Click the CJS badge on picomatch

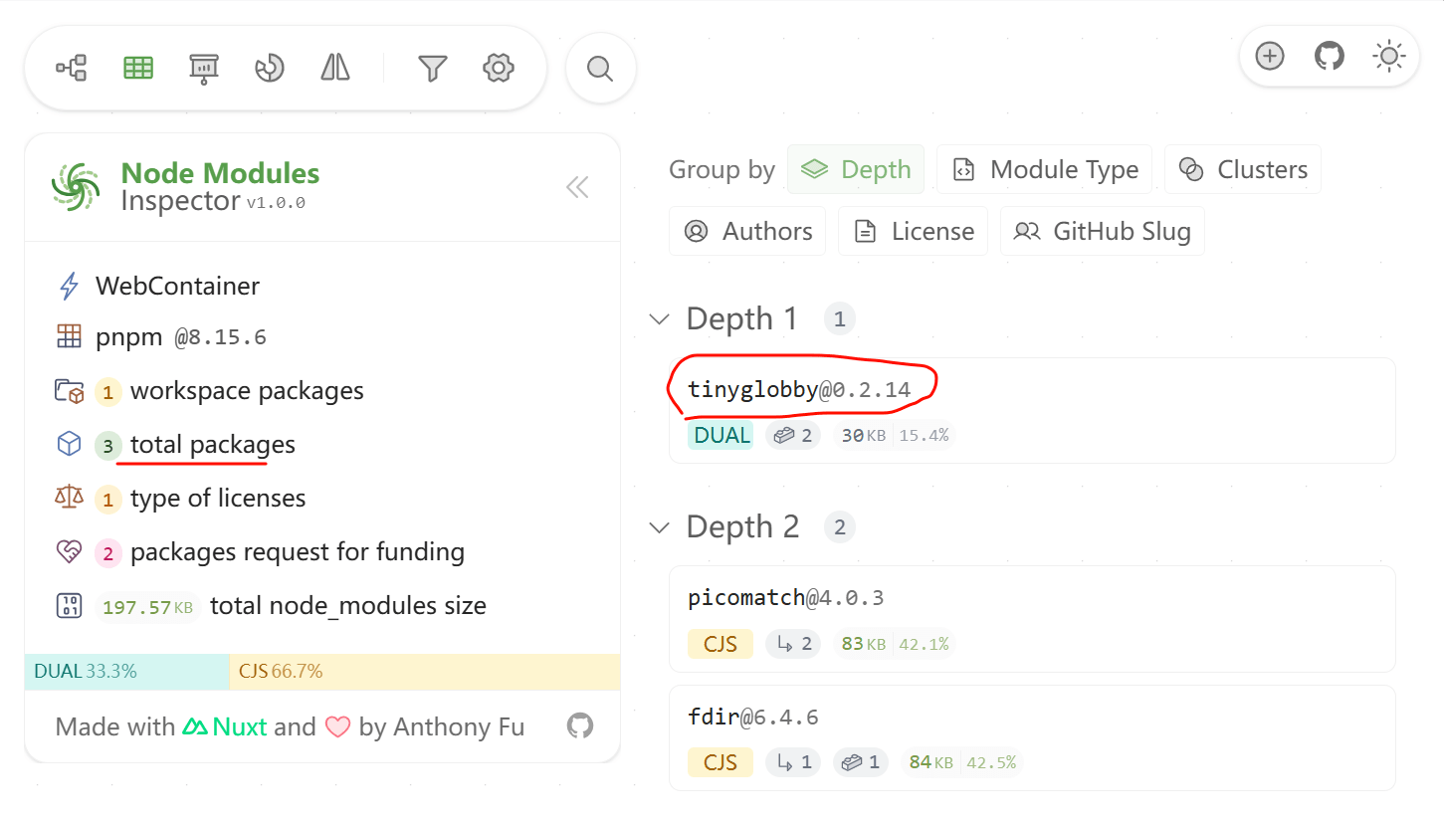[x=721, y=644]
